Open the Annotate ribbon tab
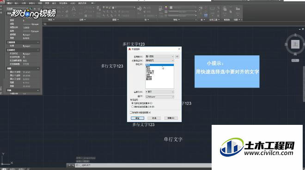 point(24,3)
